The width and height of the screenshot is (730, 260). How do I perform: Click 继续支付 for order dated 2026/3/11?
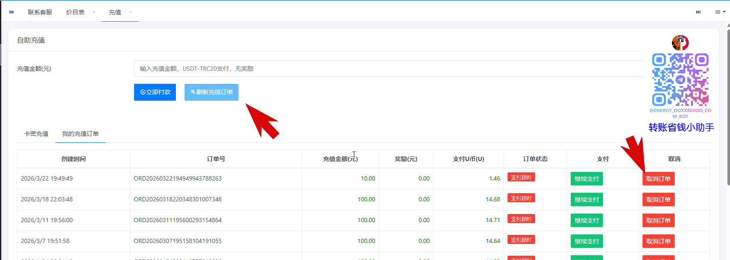tap(587, 221)
